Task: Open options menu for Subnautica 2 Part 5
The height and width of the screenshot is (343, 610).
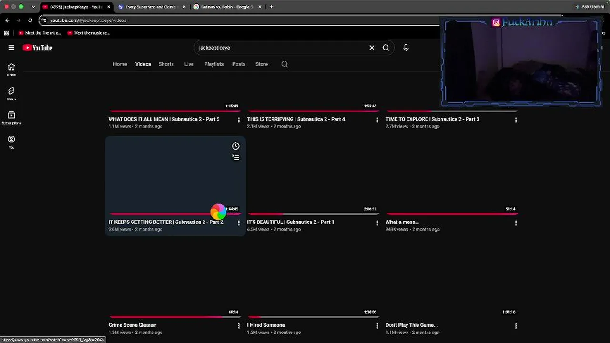Action: tap(239, 120)
